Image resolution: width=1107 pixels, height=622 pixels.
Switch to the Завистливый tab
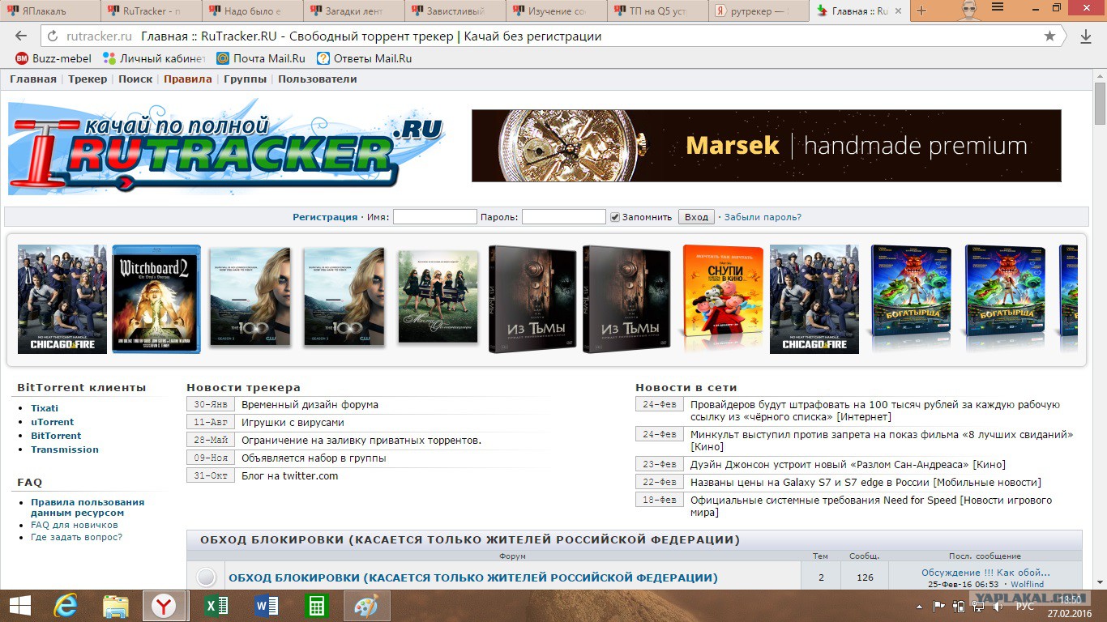[x=455, y=11]
